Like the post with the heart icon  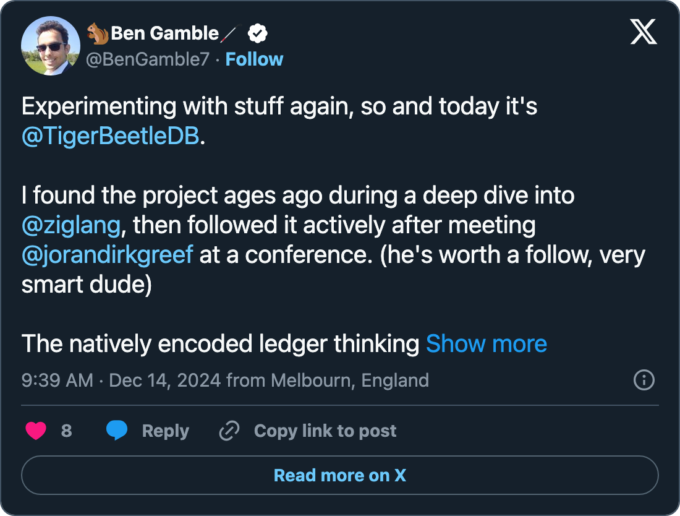coord(36,431)
